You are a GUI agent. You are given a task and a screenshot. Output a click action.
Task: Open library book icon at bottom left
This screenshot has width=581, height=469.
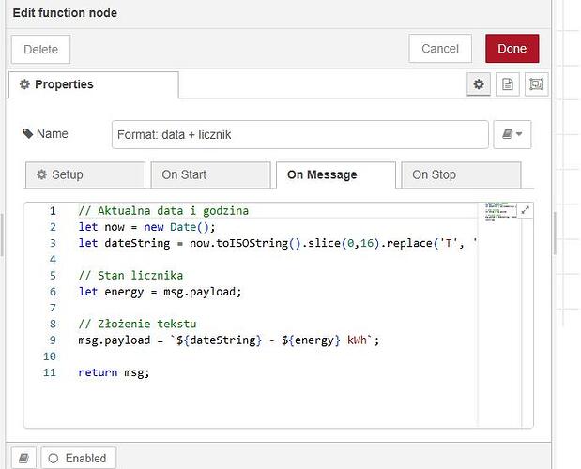tap(23, 459)
